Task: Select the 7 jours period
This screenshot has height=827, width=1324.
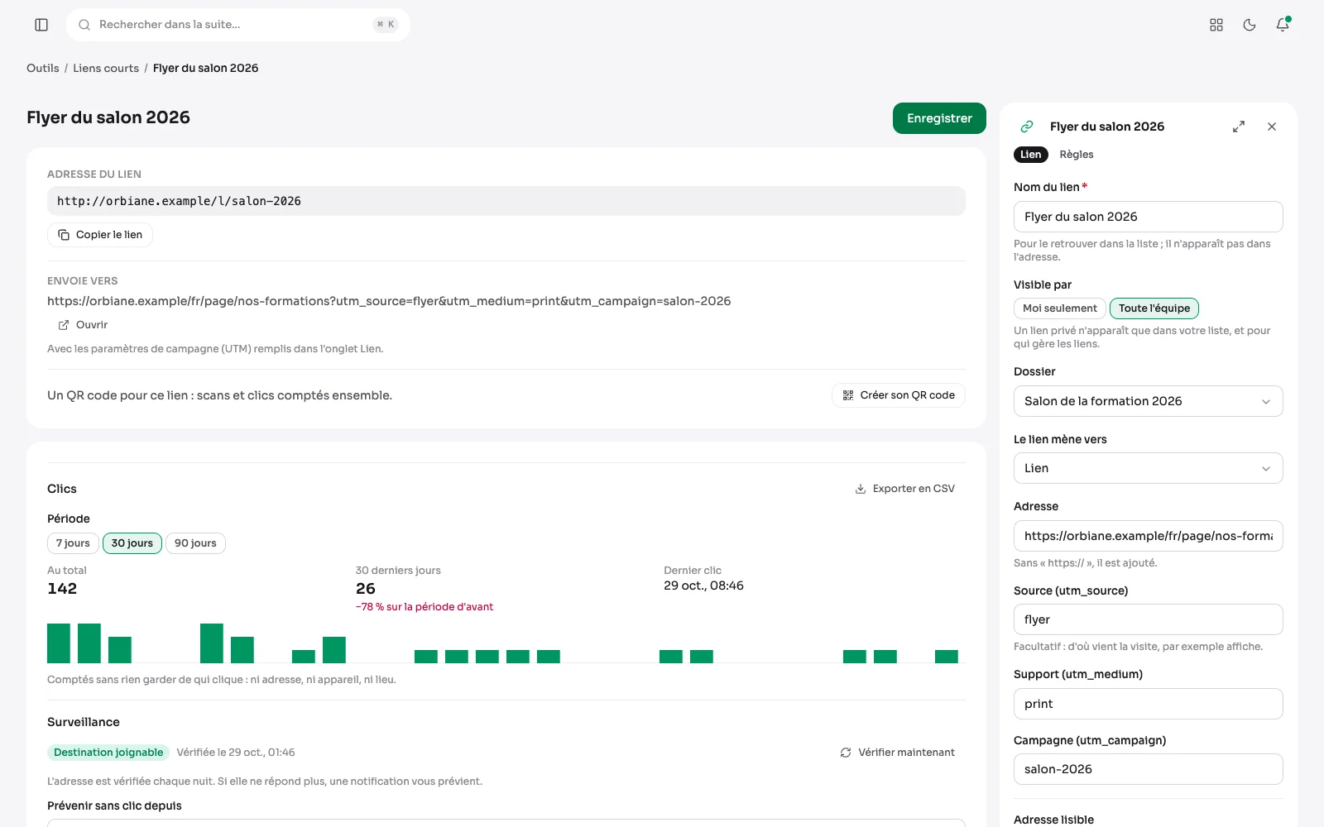Action: [x=73, y=543]
